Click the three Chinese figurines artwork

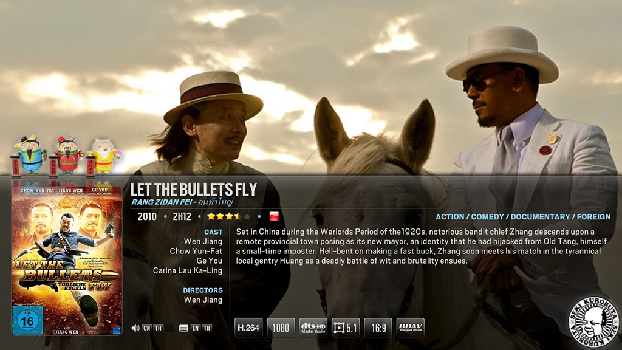tap(66, 155)
